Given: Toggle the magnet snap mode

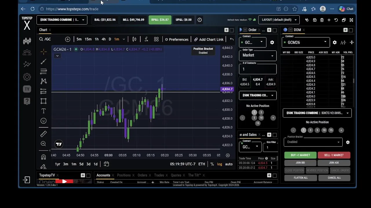Looking at the screenshot, I should [43, 157].
